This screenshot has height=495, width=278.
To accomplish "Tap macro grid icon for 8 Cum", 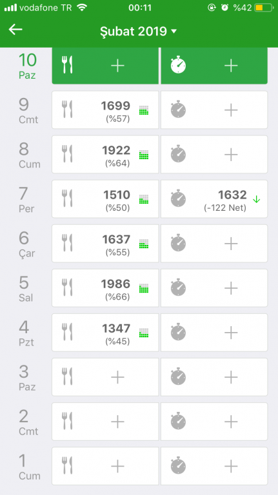I will point(144,155).
